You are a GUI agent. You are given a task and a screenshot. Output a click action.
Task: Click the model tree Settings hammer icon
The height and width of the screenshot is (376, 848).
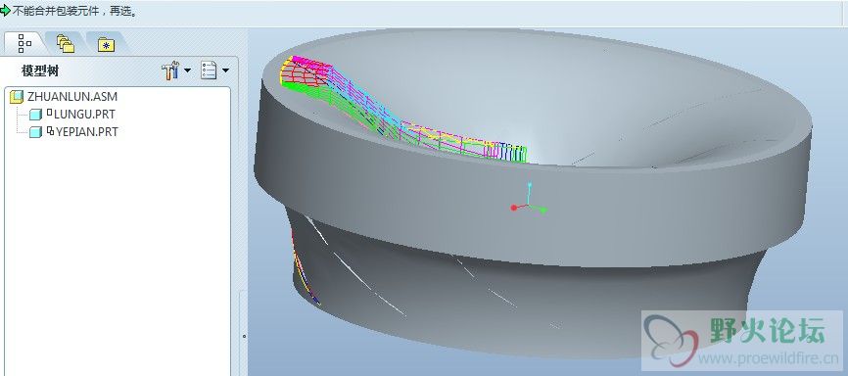pos(170,70)
